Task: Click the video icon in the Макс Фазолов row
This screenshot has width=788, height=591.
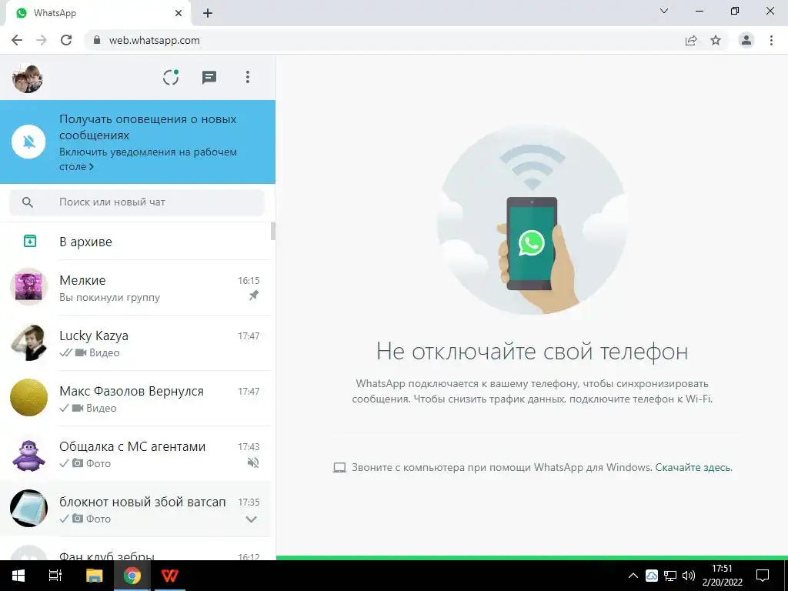Action: click(x=78, y=408)
